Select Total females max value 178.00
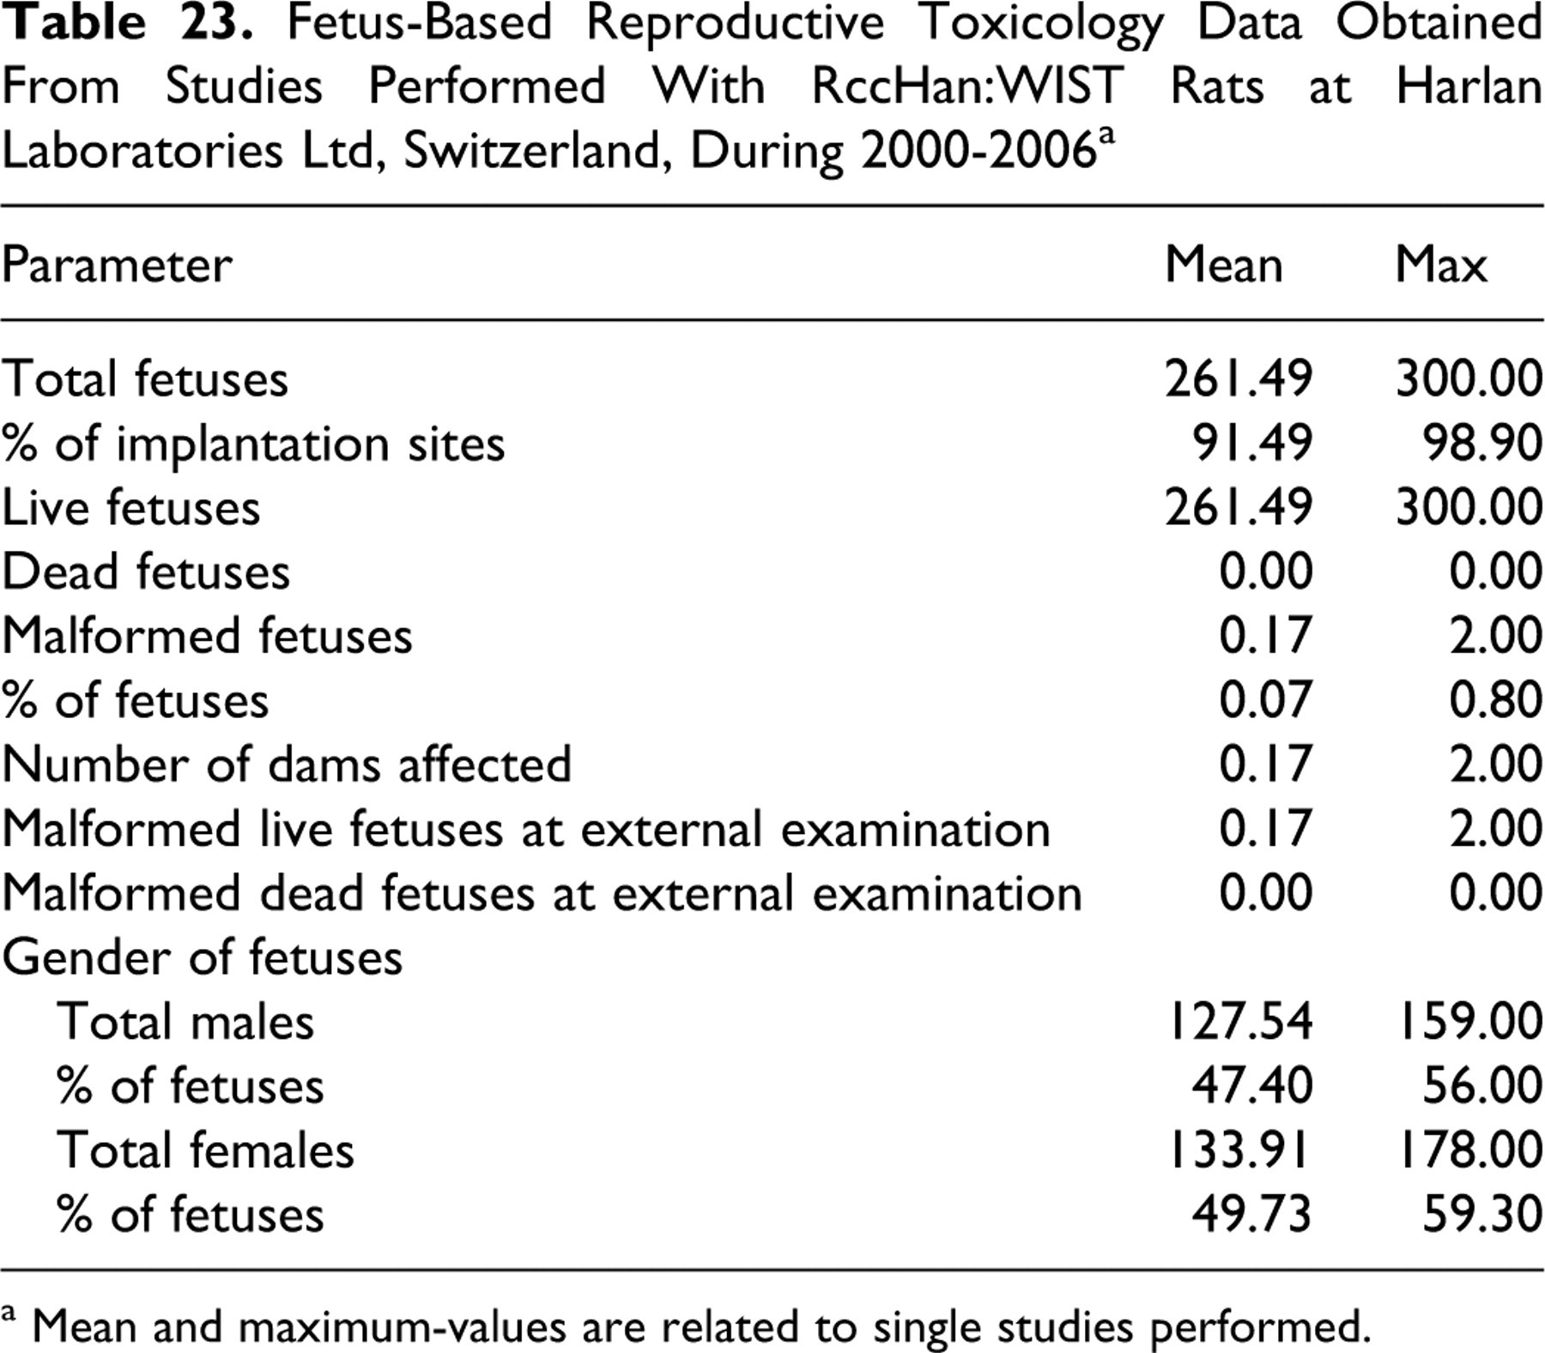 [x=1470, y=1150]
